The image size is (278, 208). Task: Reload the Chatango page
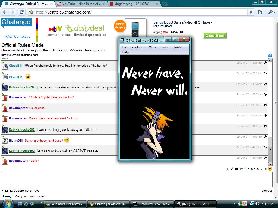tap(21, 12)
